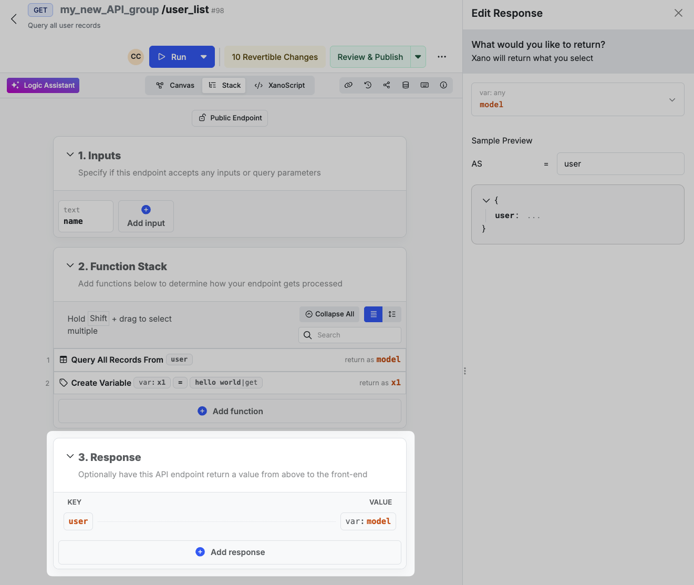Switch to the Stack view tab
Screen dimensions: 694x585
[x=224, y=85]
